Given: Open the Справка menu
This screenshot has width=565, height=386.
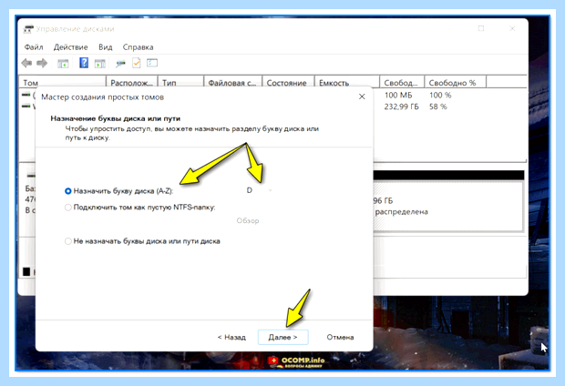Looking at the screenshot, I should (138, 47).
